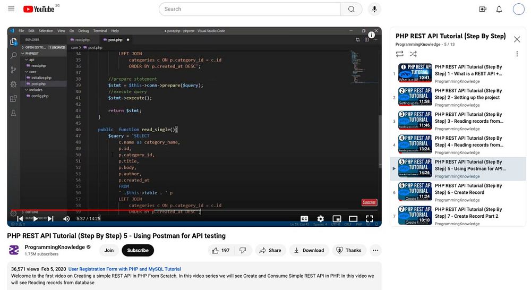The image size is (531, 290).
Task: Open VS Code Extensions icon
Action: click(x=14, y=99)
